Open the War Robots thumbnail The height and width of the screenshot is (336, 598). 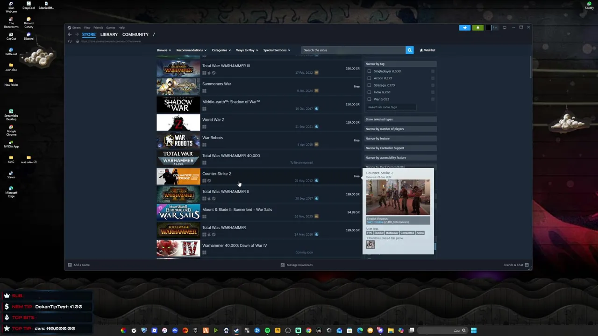[x=178, y=140]
